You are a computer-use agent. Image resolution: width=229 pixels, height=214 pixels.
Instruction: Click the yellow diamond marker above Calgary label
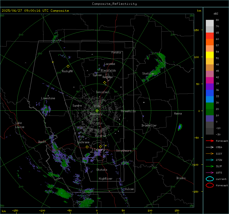click(101, 147)
